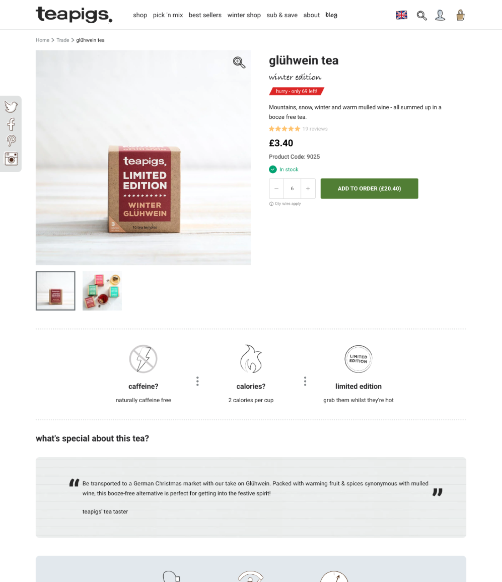Pin product using Pinterest icon

[x=11, y=141]
